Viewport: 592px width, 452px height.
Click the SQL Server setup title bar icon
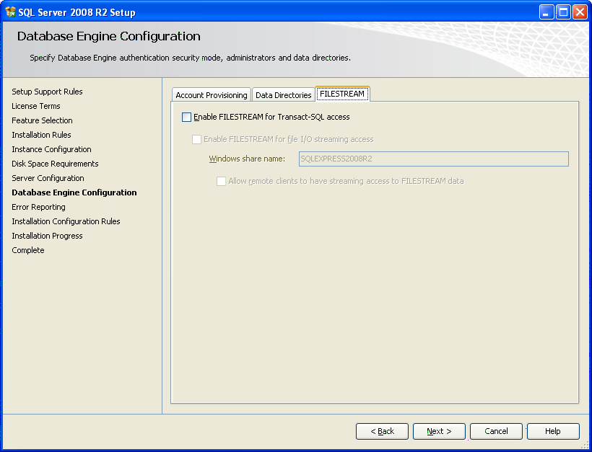11,12
